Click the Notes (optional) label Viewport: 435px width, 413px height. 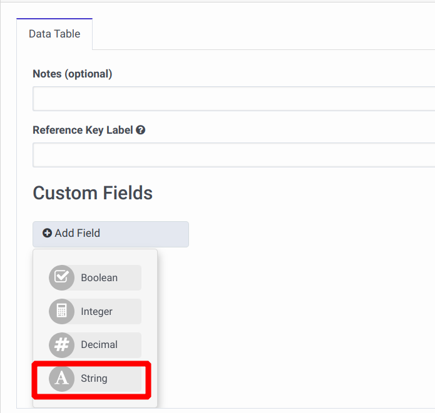(x=72, y=74)
